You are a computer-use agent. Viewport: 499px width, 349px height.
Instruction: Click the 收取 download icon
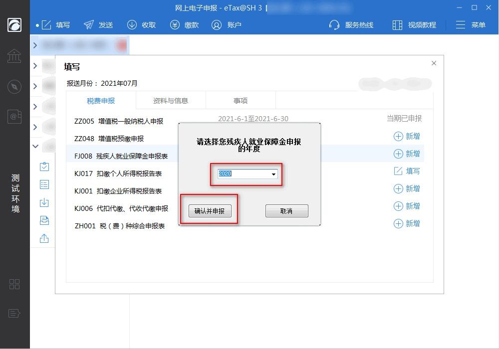pyautogui.click(x=132, y=25)
